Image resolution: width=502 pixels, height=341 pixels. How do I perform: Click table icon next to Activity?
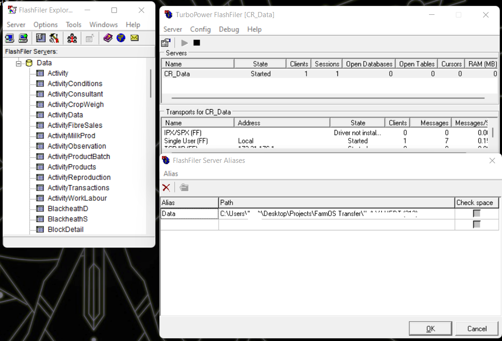tap(40, 73)
